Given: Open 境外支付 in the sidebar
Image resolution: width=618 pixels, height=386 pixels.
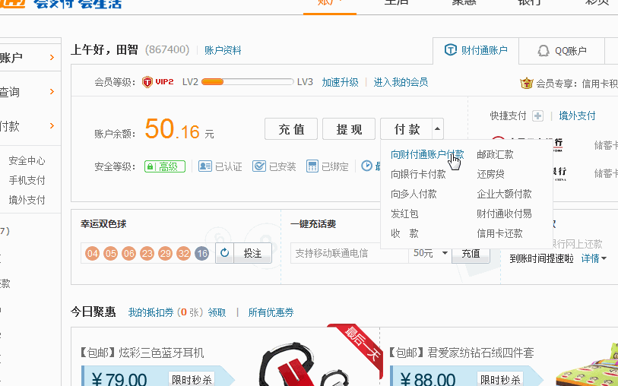Looking at the screenshot, I should tap(27, 200).
